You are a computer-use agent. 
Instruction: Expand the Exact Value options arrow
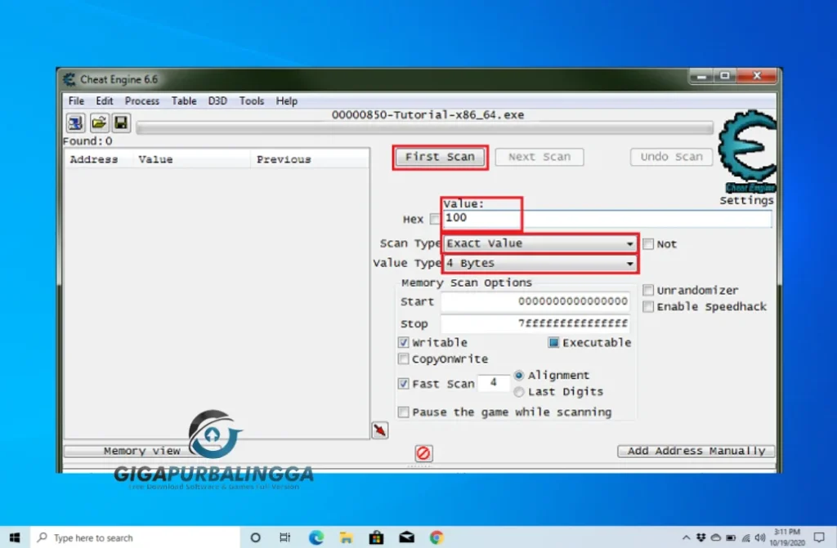point(631,243)
